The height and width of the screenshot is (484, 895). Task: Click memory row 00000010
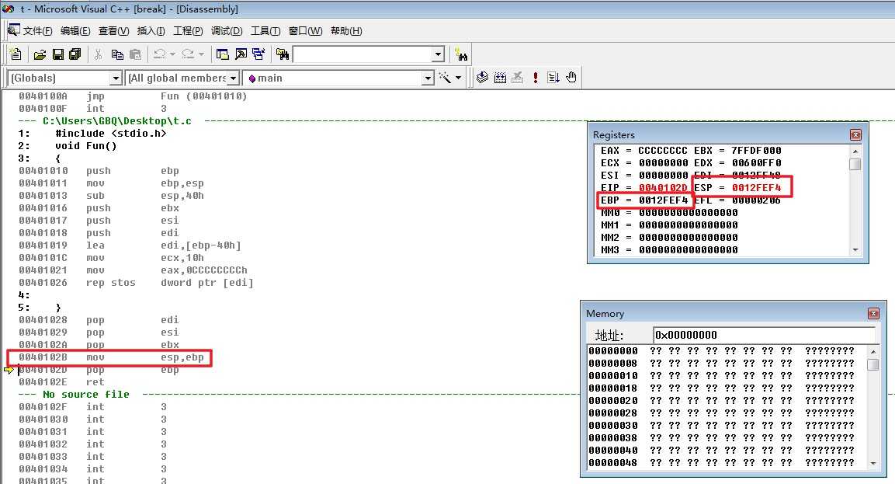(x=721, y=376)
